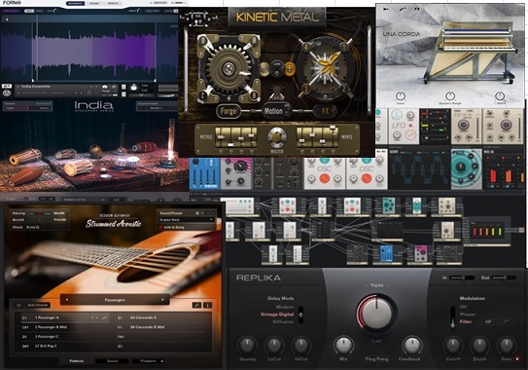Go to next song after Passengers
Screen dimensions: 528x370
pos(163,300)
